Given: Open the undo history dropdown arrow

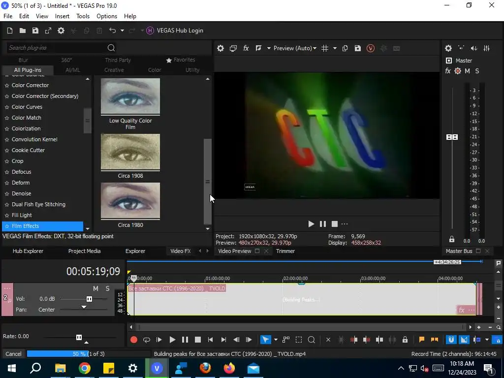Looking at the screenshot, I should 122,31.
